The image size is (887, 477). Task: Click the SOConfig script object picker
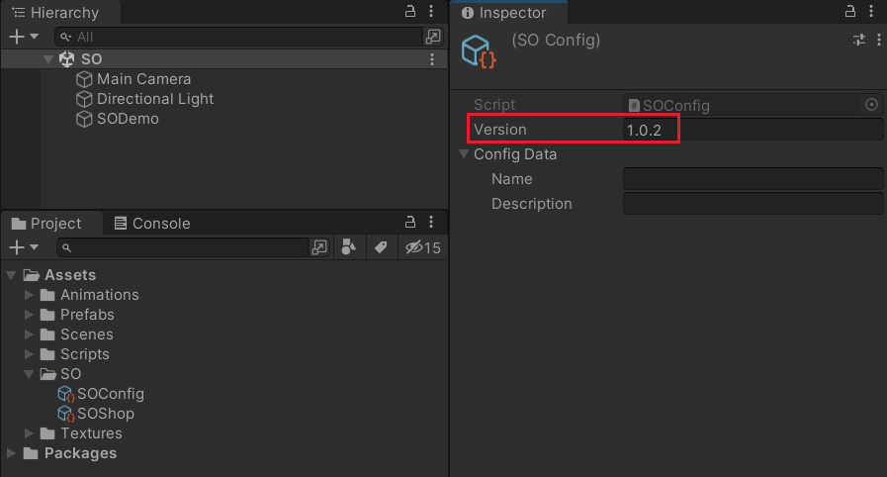pyautogui.click(x=871, y=105)
